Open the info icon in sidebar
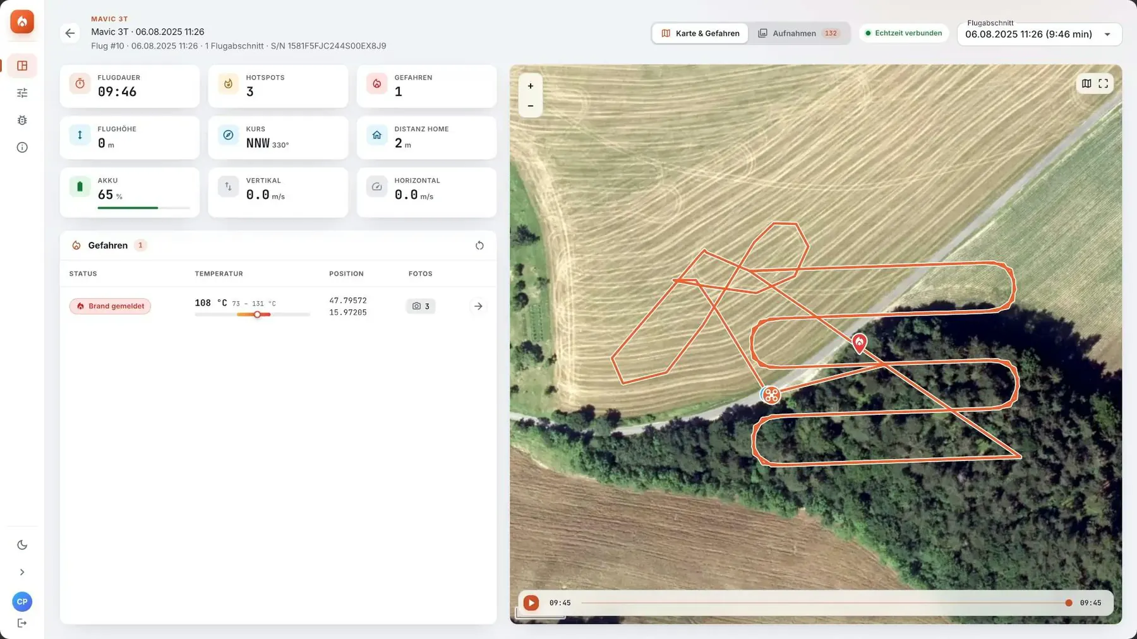This screenshot has height=639, width=1137. tap(22, 147)
